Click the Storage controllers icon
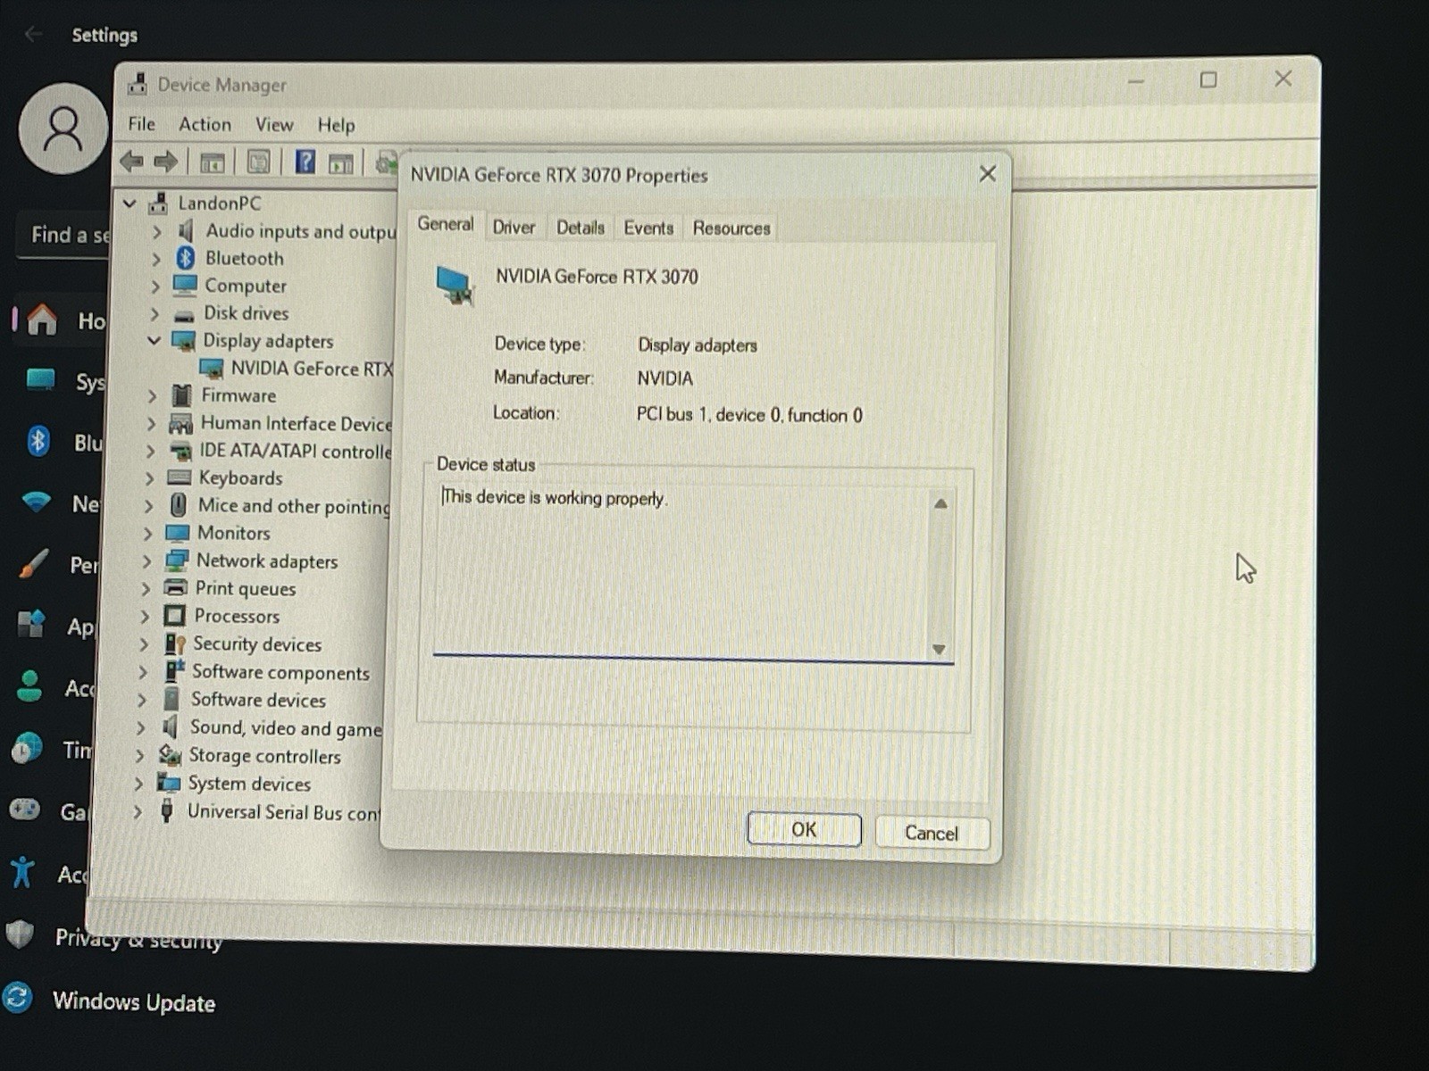1429x1071 pixels. pos(170,755)
